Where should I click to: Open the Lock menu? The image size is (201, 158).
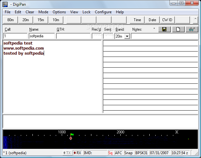[x=86, y=12]
